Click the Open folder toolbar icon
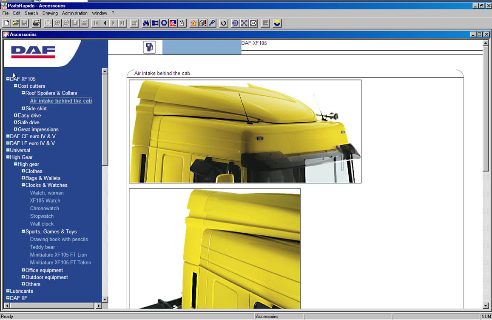Viewport: 492px width, 320px height. 16,23
